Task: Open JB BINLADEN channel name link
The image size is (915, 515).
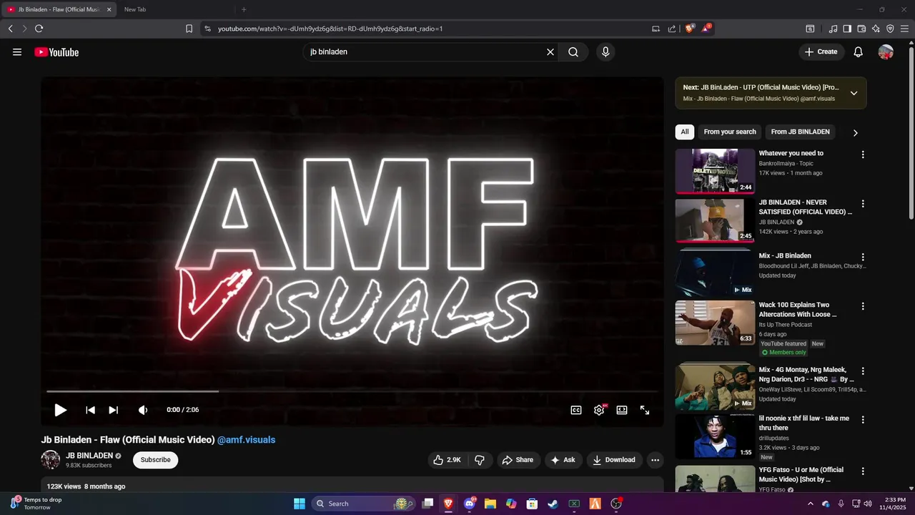Action: tap(89, 456)
